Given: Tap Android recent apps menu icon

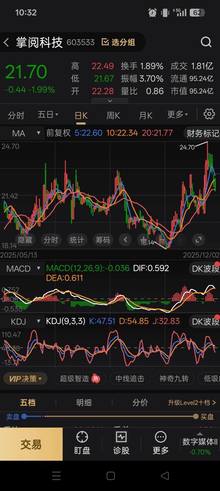Looking at the screenshot, I should coord(56,476).
